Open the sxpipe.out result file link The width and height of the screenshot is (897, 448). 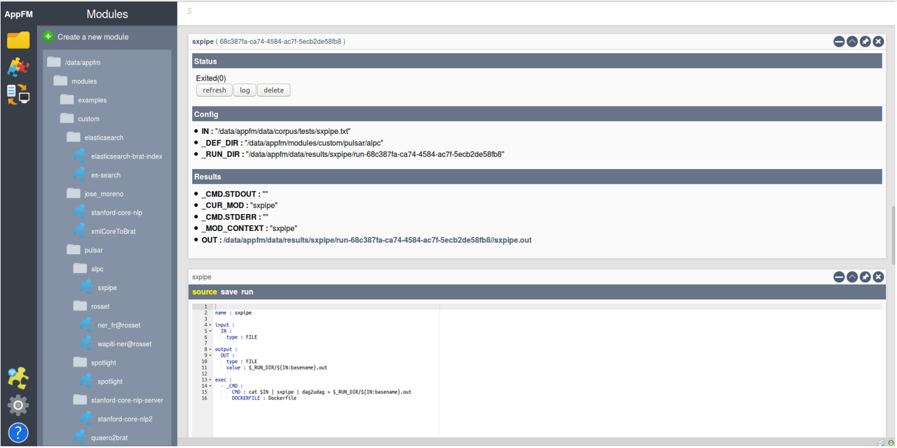coord(377,240)
